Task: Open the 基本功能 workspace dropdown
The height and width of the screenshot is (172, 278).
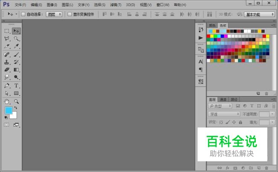Action: pos(260,14)
